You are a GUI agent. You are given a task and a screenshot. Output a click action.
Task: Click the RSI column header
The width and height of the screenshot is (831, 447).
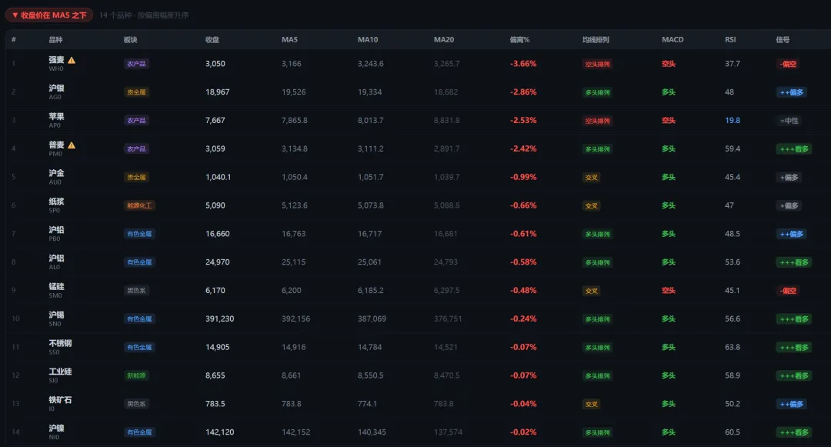729,39
